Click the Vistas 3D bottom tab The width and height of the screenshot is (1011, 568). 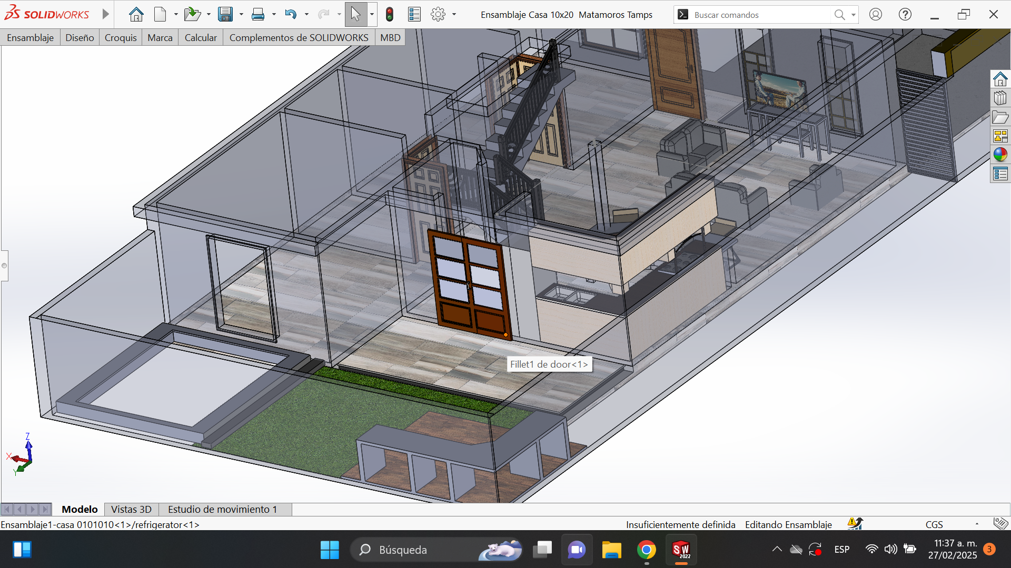pyautogui.click(x=131, y=509)
